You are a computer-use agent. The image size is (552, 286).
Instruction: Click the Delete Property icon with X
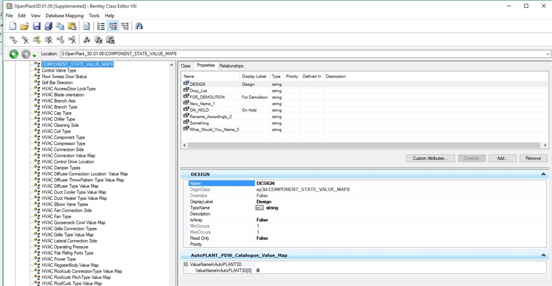click(49, 40)
